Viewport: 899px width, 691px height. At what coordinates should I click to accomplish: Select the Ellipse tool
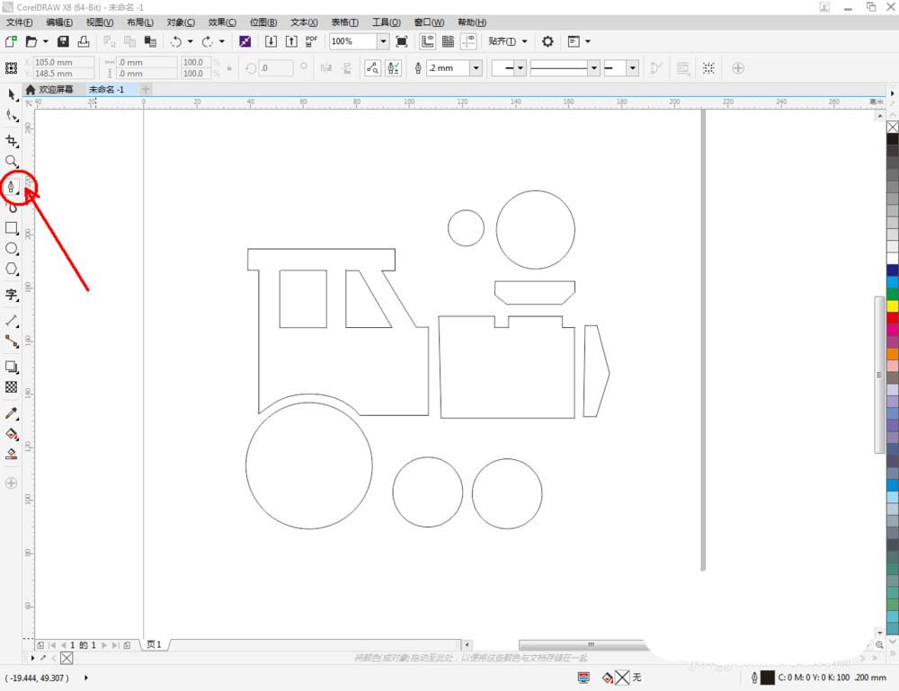[12, 249]
